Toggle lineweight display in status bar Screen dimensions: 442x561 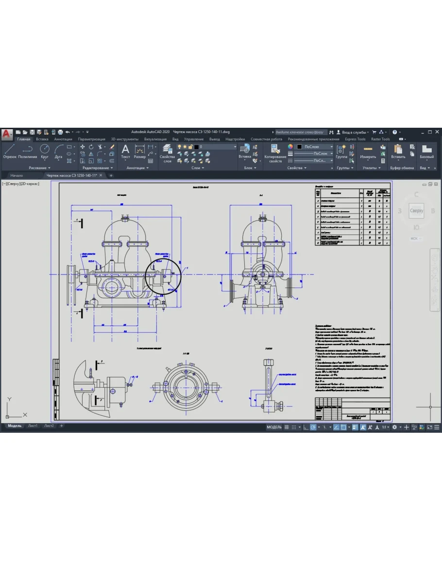[355, 427]
